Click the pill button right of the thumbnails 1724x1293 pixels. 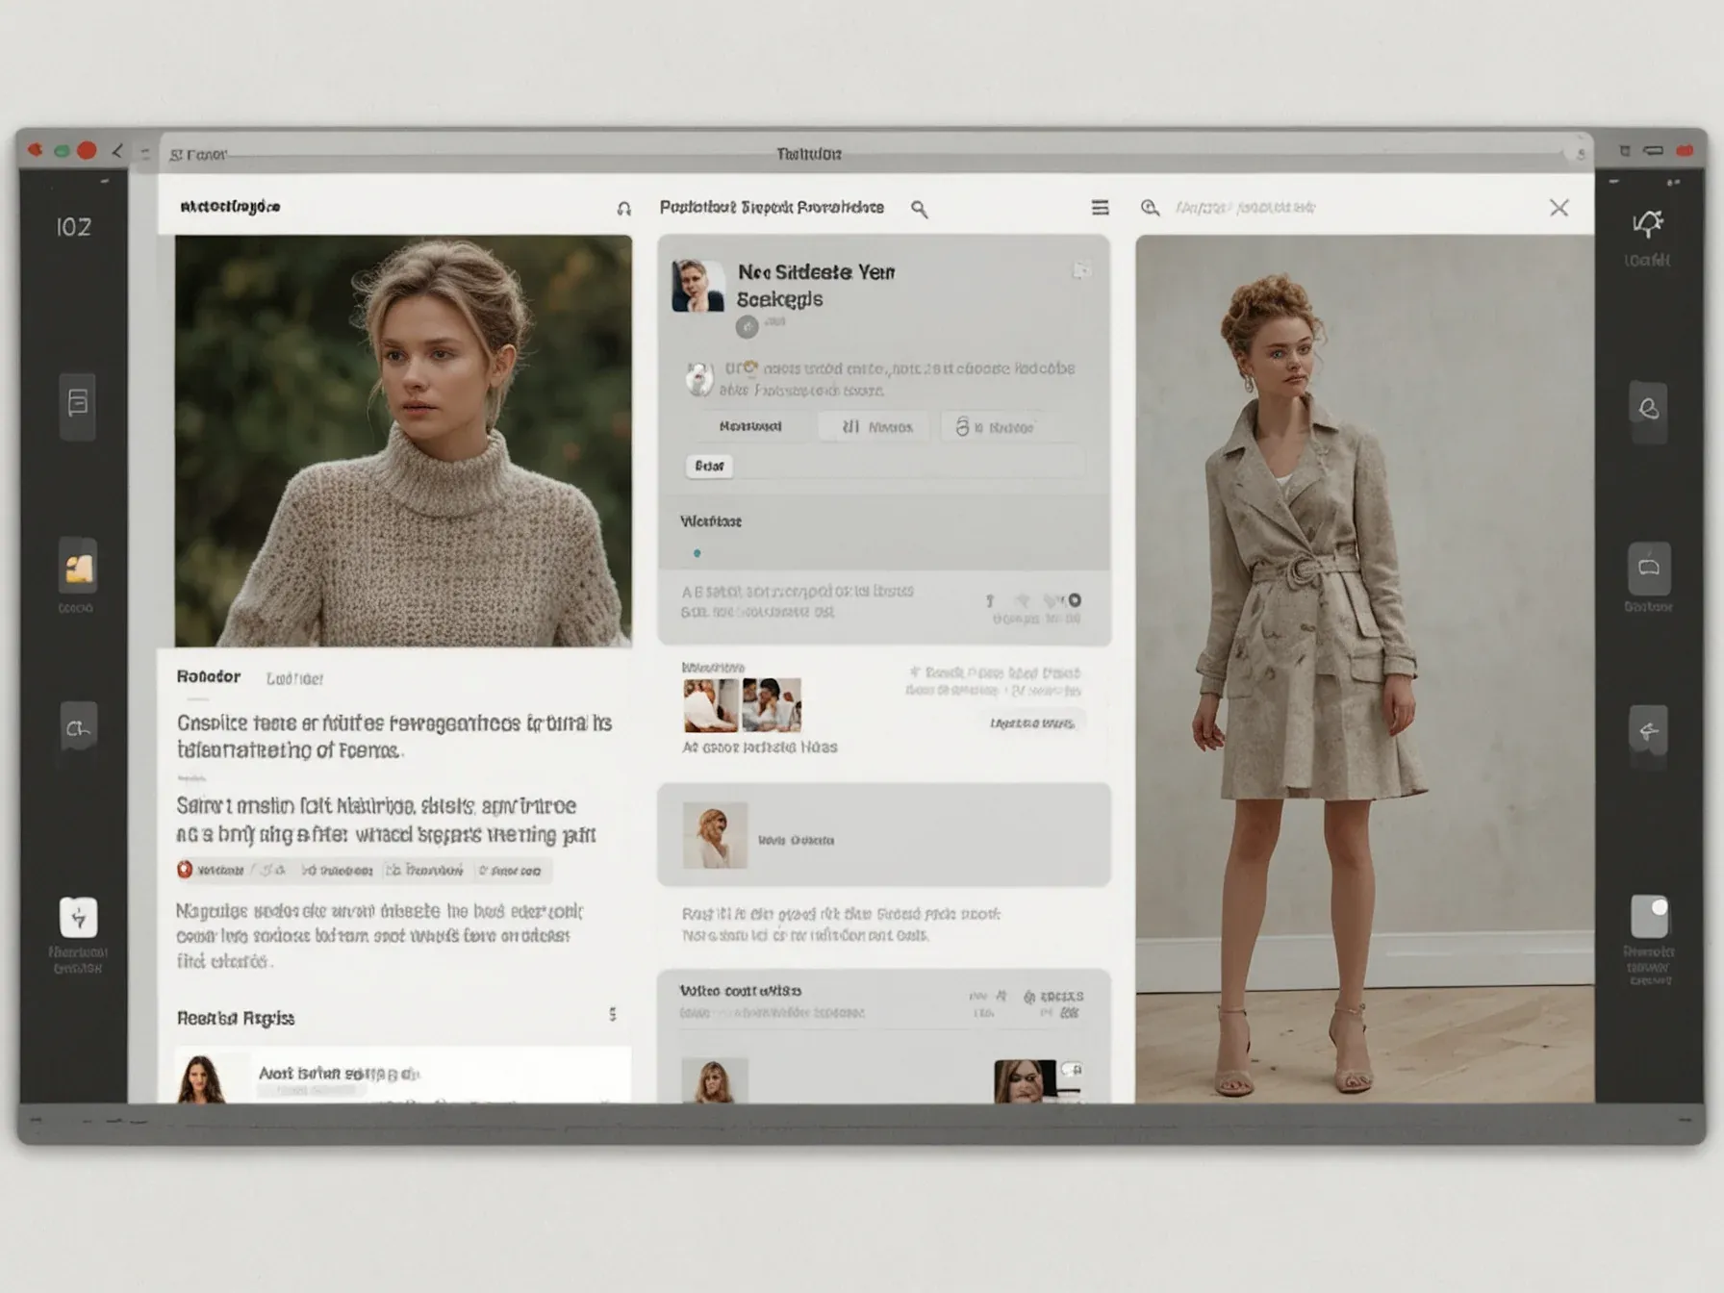1031,723
